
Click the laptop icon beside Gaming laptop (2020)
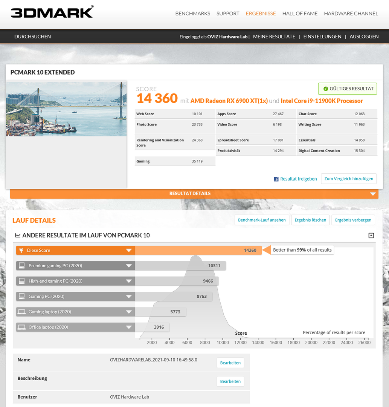22,312
